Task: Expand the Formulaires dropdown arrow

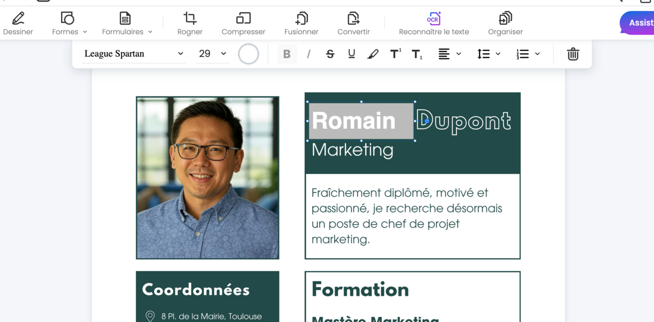Action: coord(150,32)
